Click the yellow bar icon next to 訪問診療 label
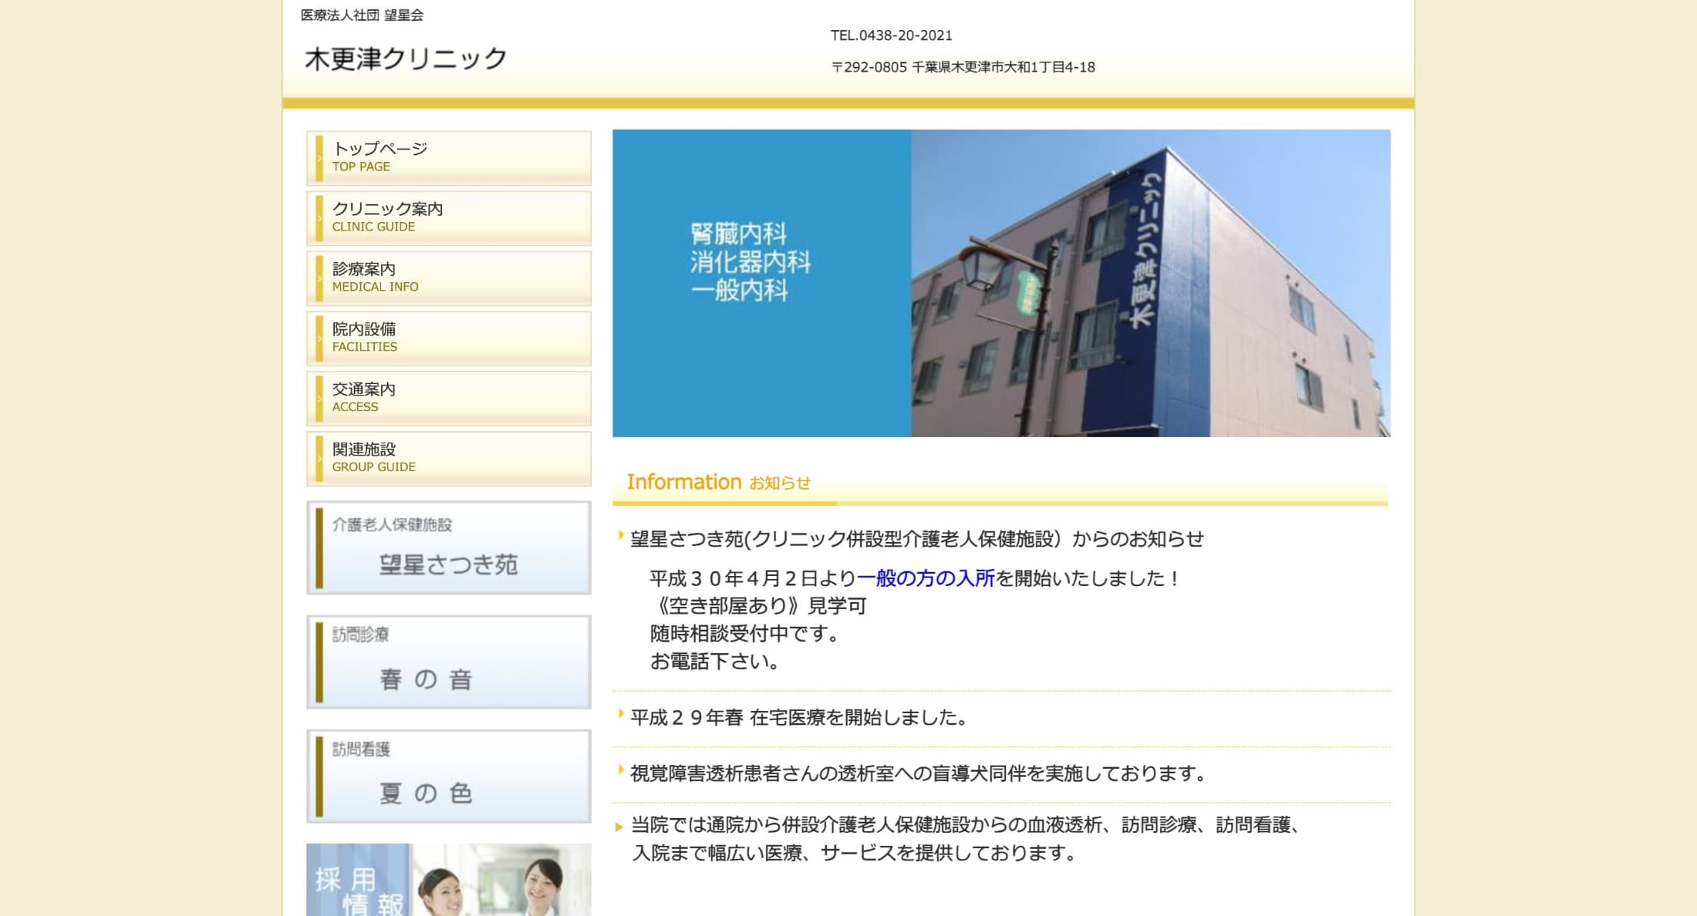The width and height of the screenshot is (1697, 916). [x=319, y=661]
